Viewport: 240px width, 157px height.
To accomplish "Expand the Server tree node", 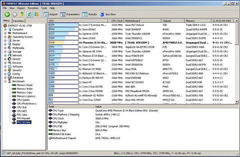I will [x=5, y=40].
